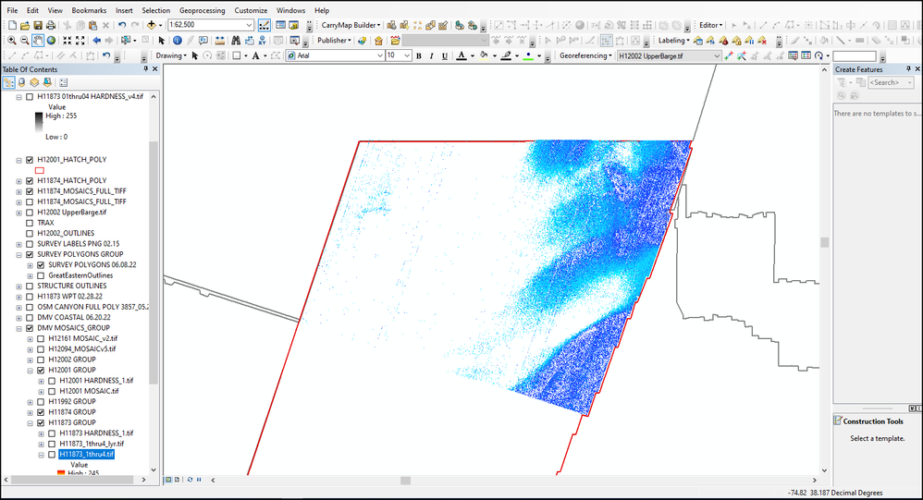The image size is (923, 500).
Task: Toggle H12001 GROUP checkbox
Action: pyautogui.click(x=41, y=370)
